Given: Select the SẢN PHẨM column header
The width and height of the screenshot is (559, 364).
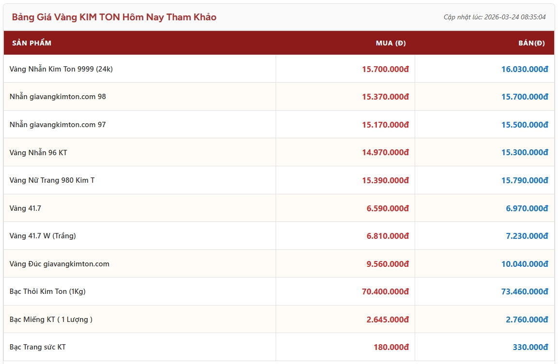Looking at the screenshot, I should (x=31, y=43).
